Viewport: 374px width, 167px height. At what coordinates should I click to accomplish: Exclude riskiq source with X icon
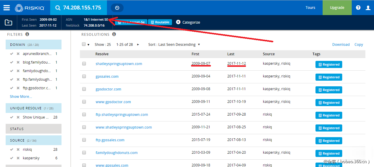(18, 150)
